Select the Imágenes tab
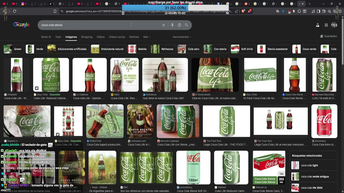This screenshot has height=193, width=344. 71,37
